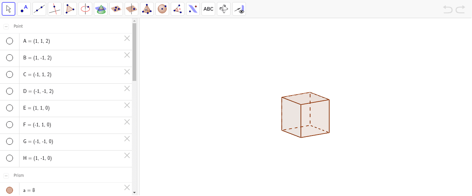472x196 pixels.
Task: Click the Undo arrow
Action: [x=448, y=9]
